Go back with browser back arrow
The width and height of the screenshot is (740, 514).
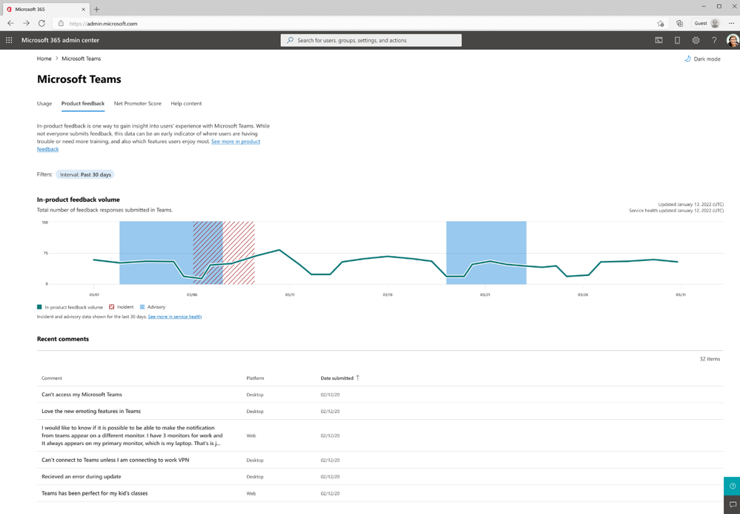(x=10, y=23)
